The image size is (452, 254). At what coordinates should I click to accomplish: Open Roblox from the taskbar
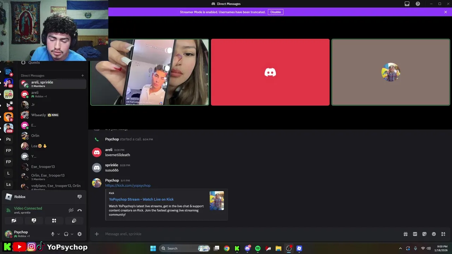tap(299, 248)
